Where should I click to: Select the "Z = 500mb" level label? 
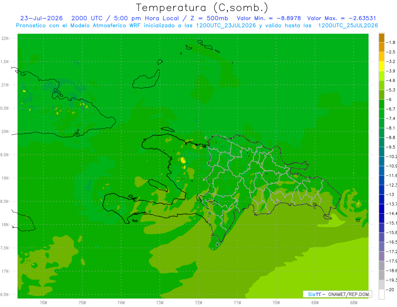click(x=209, y=18)
